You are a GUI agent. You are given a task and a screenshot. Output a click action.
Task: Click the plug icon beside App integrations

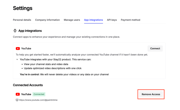tap(15, 31)
